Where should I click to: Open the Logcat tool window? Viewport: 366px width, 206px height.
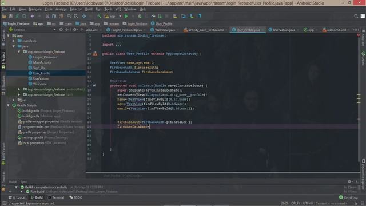coord(17,197)
